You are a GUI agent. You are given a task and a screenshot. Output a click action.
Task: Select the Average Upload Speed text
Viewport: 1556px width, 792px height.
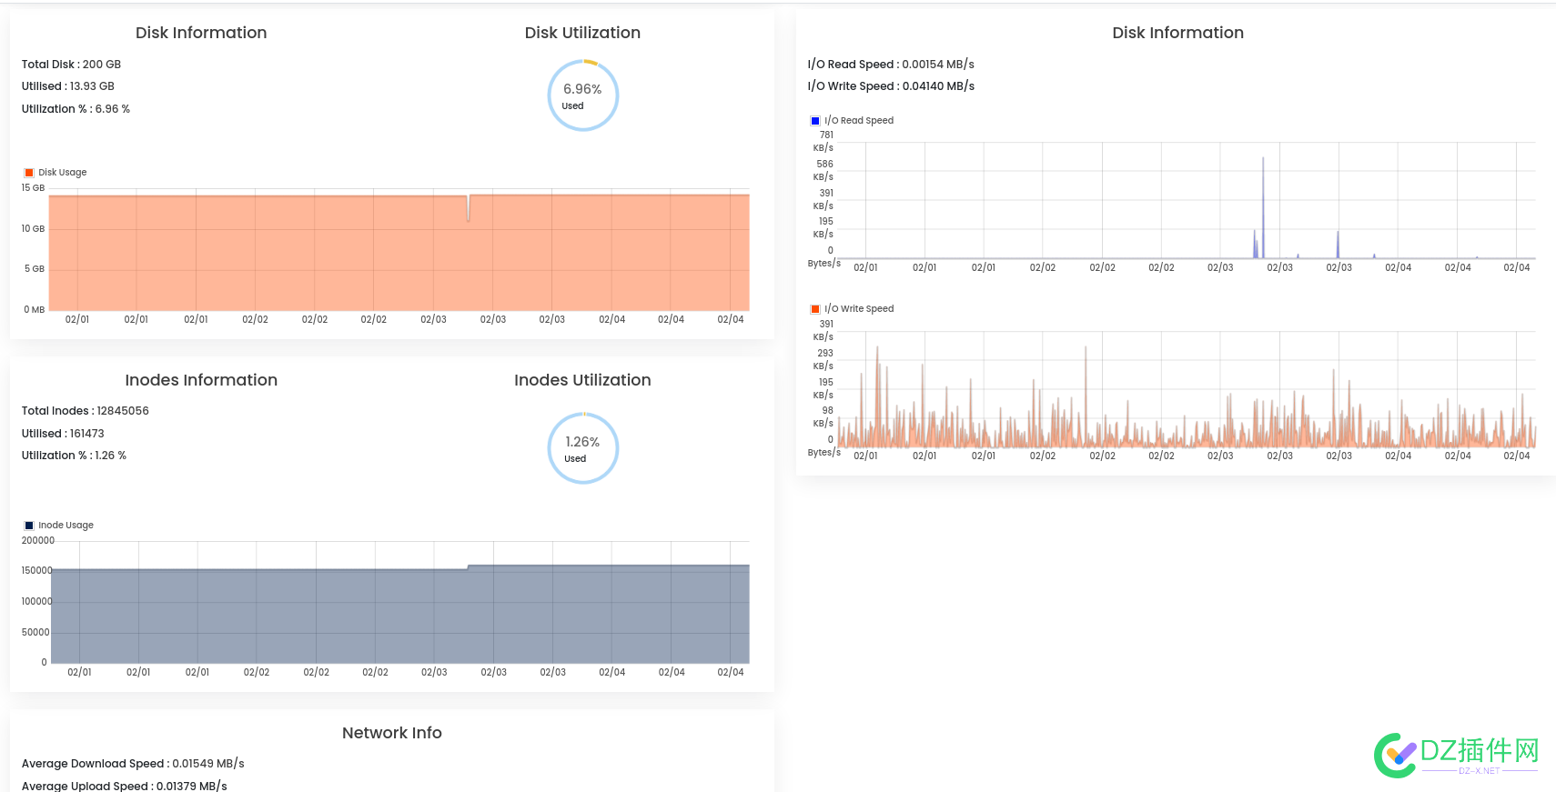[x=125, y=786]
